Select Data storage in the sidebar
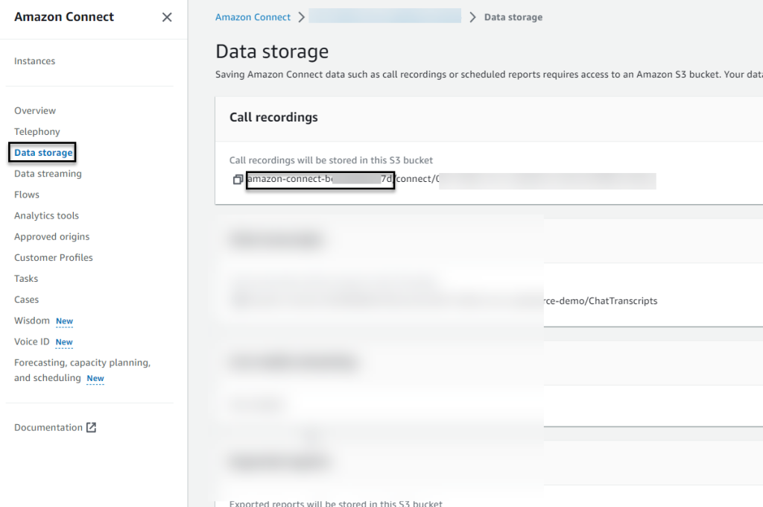Viewport: 763px width, 507px height. 43,153
